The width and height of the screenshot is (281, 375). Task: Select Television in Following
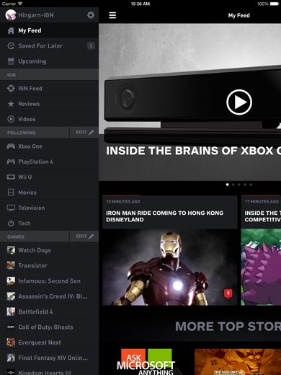(49, 208)
